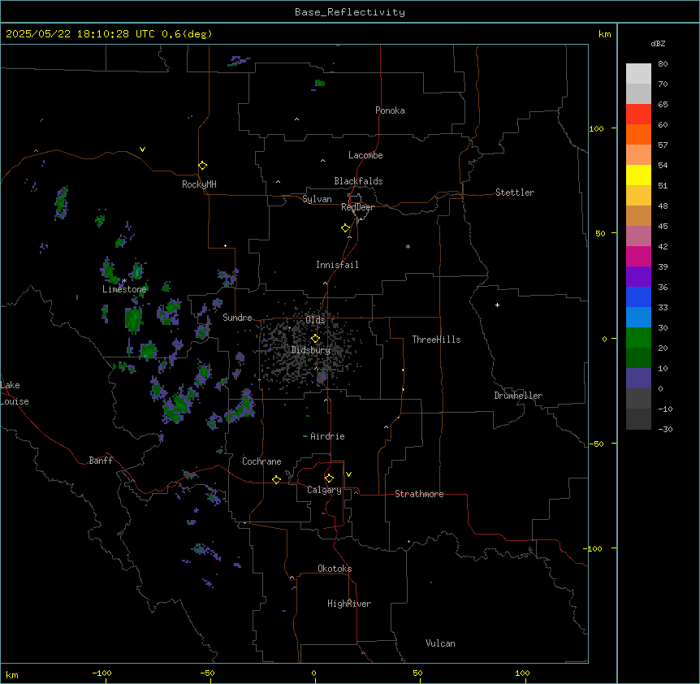Click the HighRiver city label
700x684 pixels.
click(349, 604)
